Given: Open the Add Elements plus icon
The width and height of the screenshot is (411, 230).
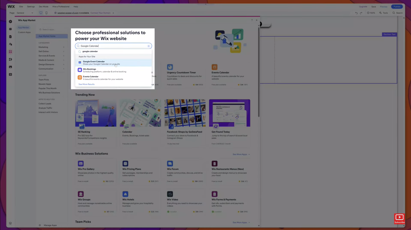Looking at the screenshot, I should click(10, 22).
